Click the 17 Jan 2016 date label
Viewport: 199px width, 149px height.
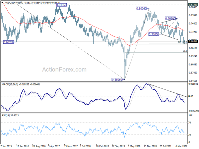click(x=23, y=146)
